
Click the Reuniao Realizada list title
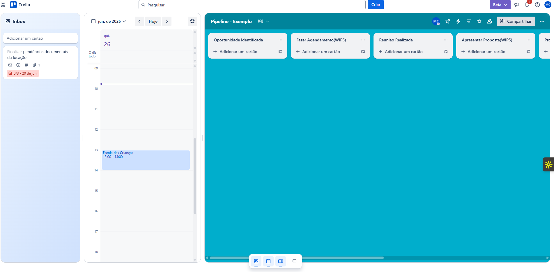[x=396, y=40]
